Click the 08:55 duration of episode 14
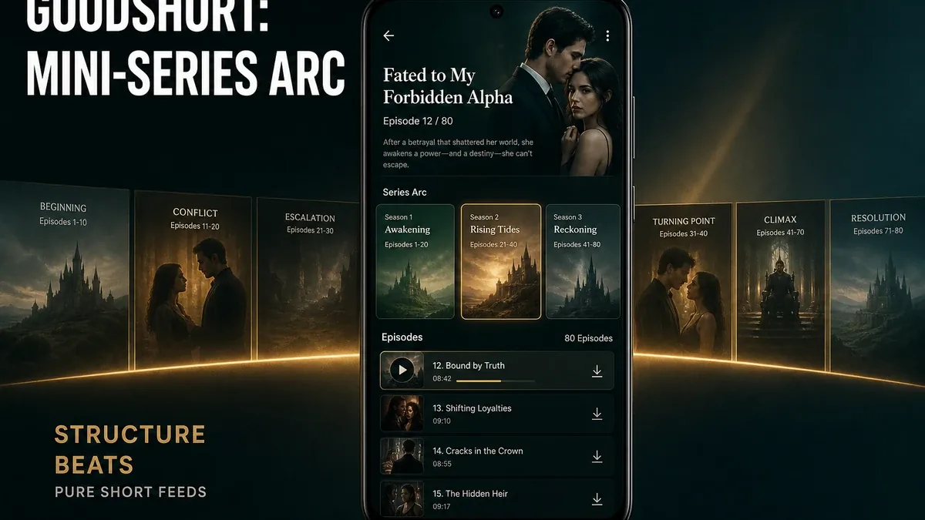 pos(442,464)
